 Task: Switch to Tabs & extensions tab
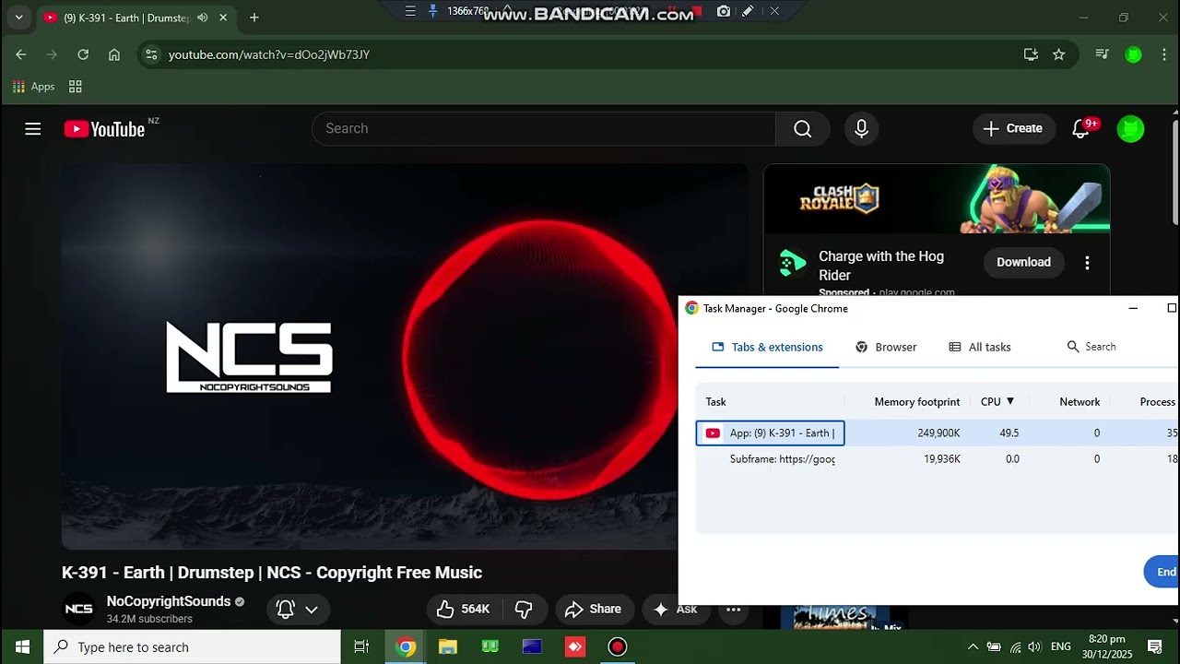(767, 347)
